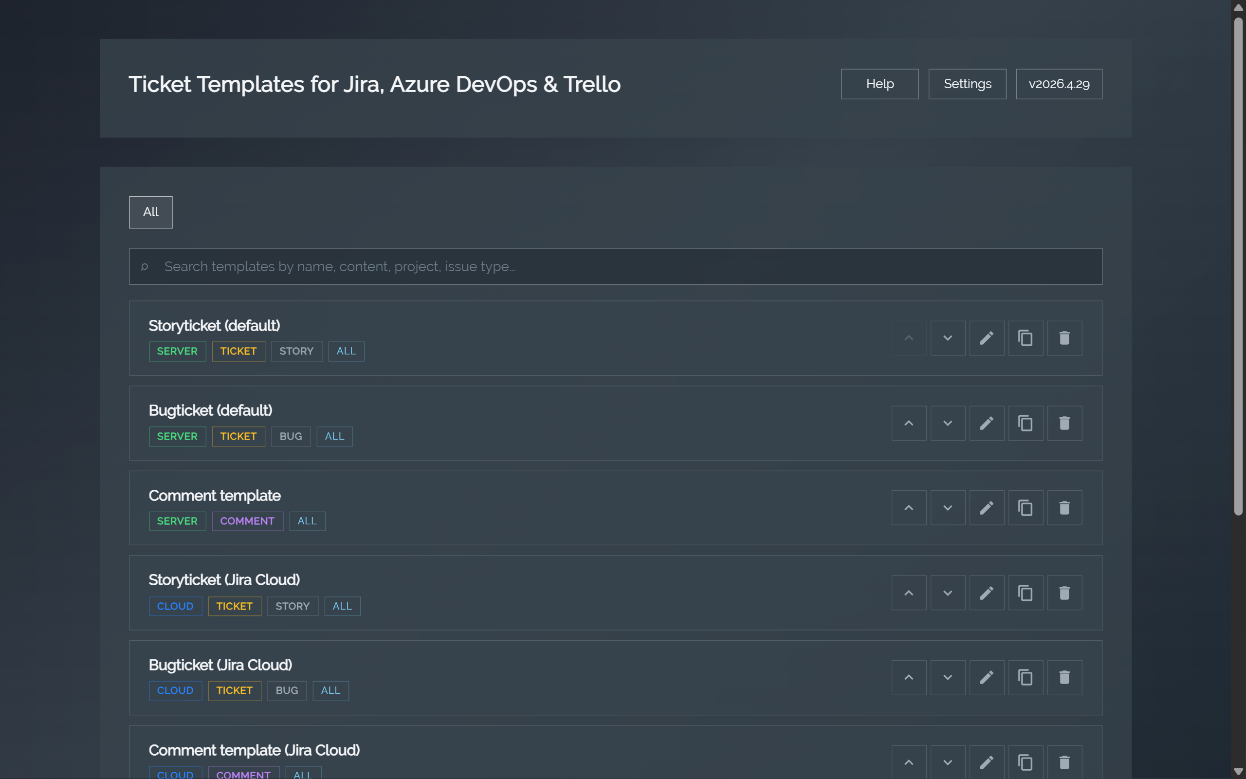Move Storyticket (Jira Cloud) template up
Screen dimensions: 1246x779
point(909,593)
